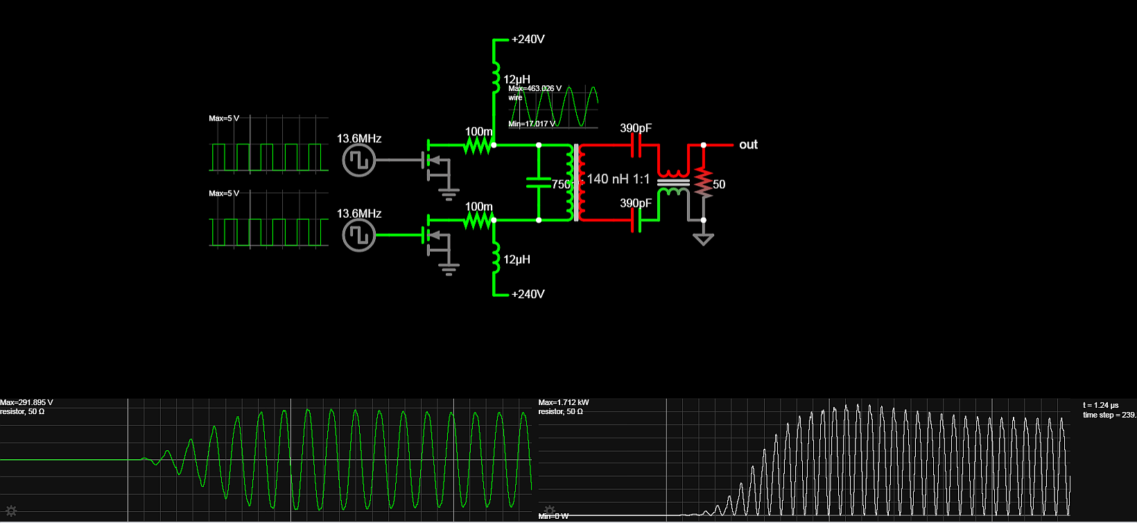Select the ground symbol under lower MOSFET

[x=449, y=268]
